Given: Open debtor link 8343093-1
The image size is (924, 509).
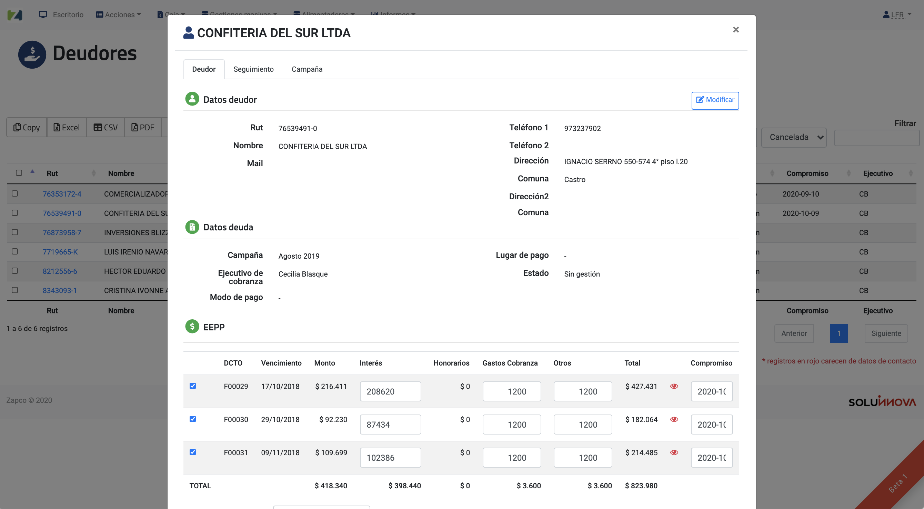Looking at the screenshot, I should coord(60,291).
